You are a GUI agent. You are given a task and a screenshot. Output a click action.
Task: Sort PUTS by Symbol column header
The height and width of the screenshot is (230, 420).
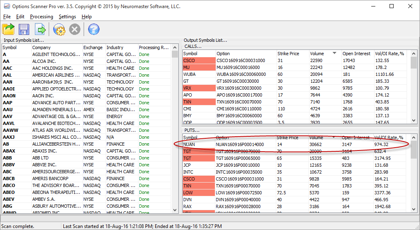pos(199,138)
